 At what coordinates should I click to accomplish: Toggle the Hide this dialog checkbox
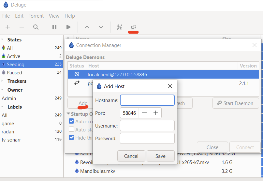coord(71,137)
